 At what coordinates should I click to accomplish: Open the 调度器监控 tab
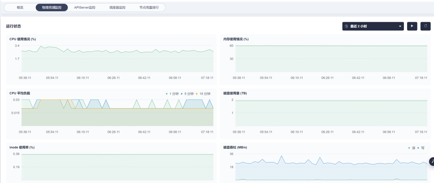[x=117, y=8]
